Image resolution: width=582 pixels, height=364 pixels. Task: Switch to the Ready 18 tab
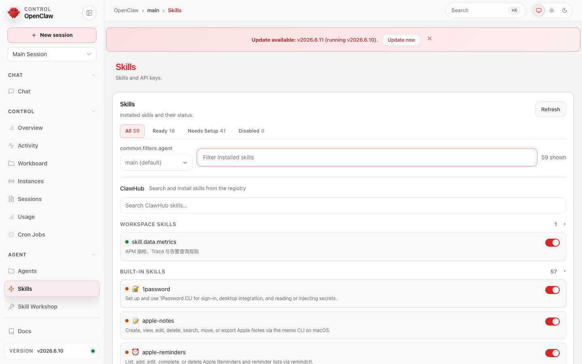click(164, 131)
